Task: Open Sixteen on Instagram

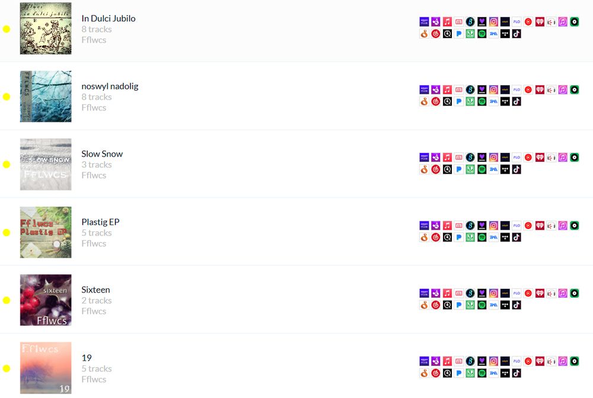Action: pyautogui.click(x=493, y=292)
